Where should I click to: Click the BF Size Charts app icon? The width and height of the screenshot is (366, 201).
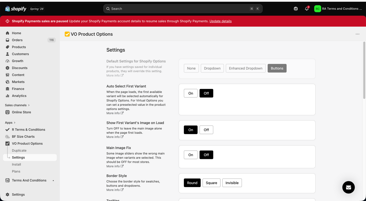pos(7,136)
